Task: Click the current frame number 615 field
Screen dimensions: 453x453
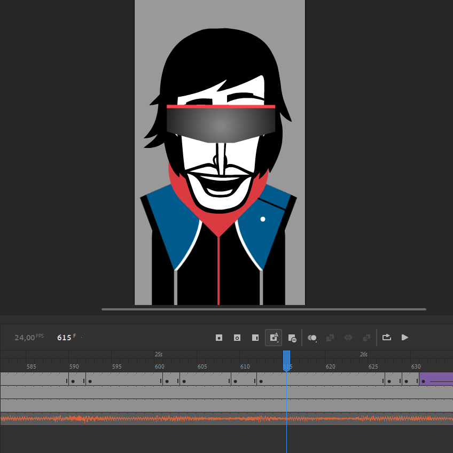Action: coord(64,338)
